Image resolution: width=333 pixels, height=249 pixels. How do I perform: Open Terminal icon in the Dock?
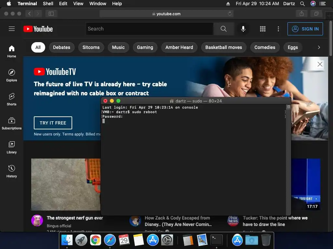click(216, 240)
